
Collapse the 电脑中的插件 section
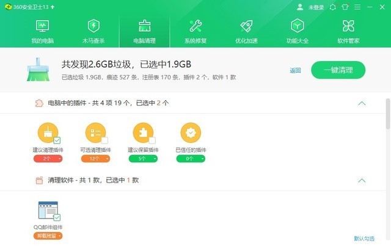(362, 103)
